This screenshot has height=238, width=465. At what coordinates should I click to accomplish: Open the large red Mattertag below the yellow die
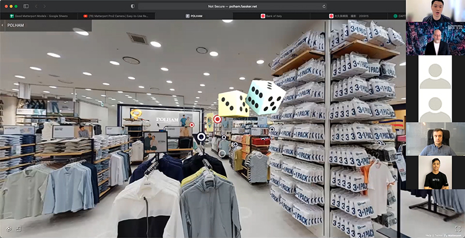217,119
